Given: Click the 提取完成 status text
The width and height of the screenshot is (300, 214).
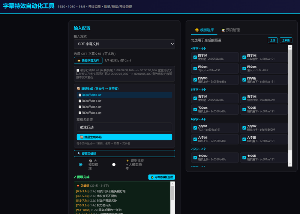Looking at the screenshot, I should click(82, 177).
